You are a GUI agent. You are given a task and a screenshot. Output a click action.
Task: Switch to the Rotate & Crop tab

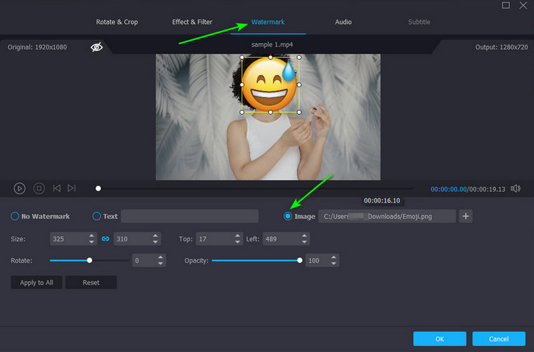click(x=117, y=22)
